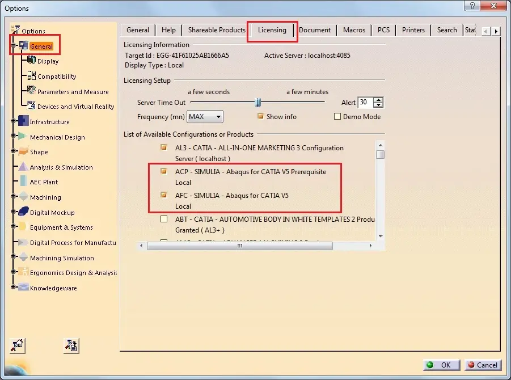Viewport: 511px width, 380px height.
Task: Click the Machining Simulation icon
Action: click(x=23, y=257)
